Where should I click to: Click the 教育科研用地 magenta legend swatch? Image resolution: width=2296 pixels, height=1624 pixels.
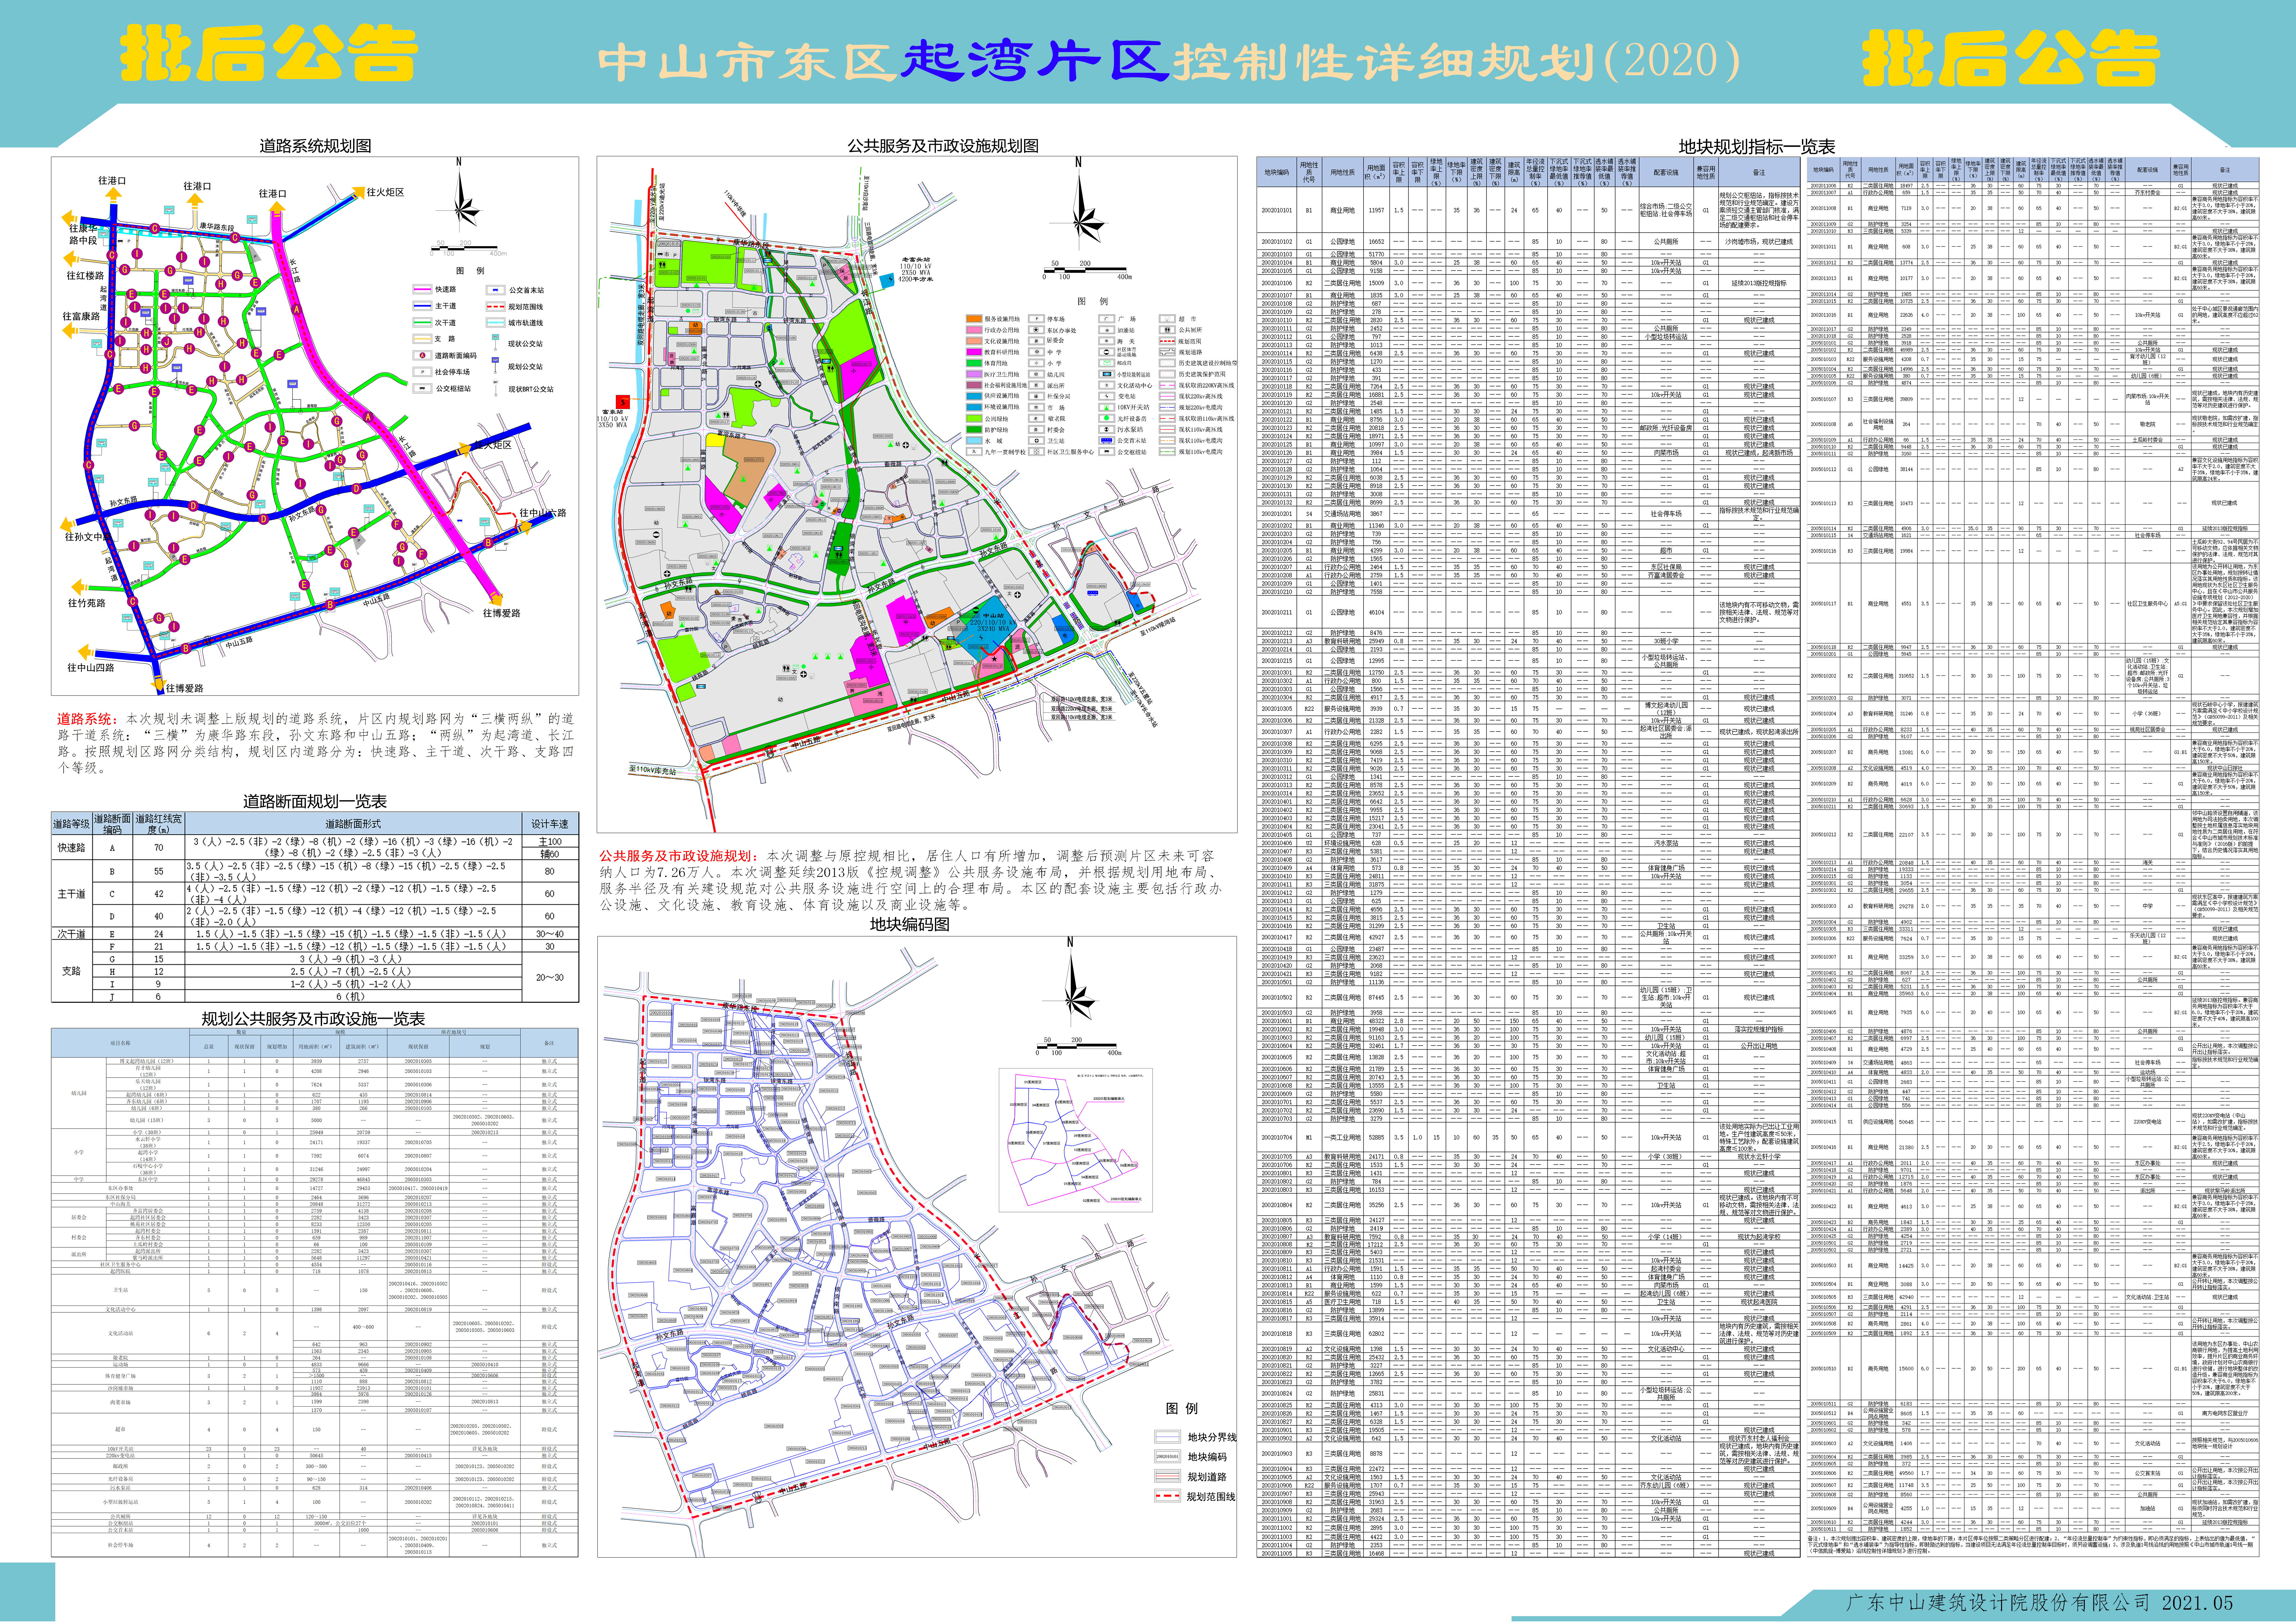pos(974,352)
